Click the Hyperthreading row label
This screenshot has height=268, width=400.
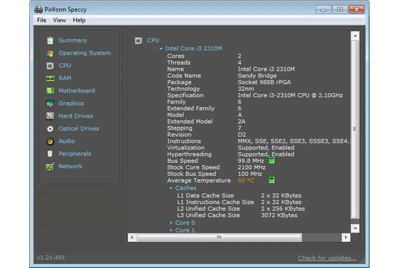click(189, 154)
